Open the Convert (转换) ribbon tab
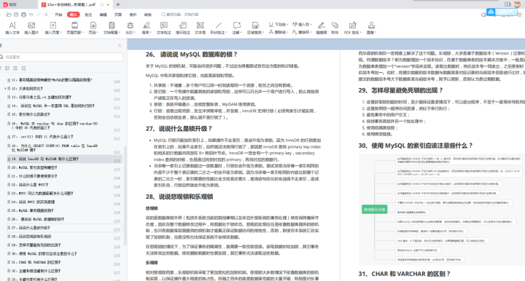The height and width of the screenshot is (281, 525). [148, 15]
